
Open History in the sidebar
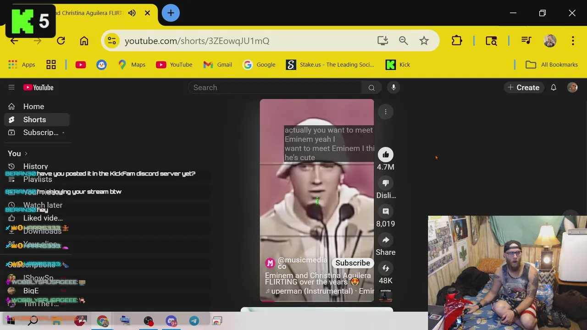pyautogui.click(x=37, y=166)
